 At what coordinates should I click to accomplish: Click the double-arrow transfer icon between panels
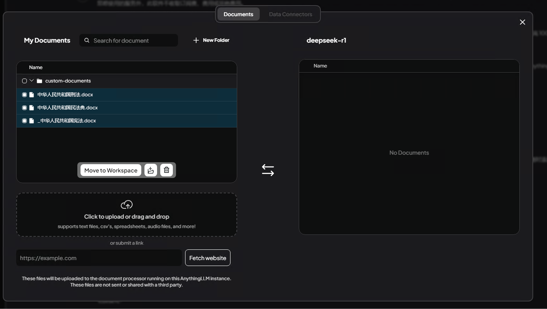click(x=268, y=170)
